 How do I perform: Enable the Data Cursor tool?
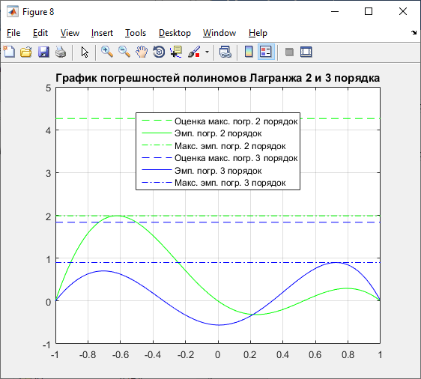pyautogui.click(x=176, y=52)
